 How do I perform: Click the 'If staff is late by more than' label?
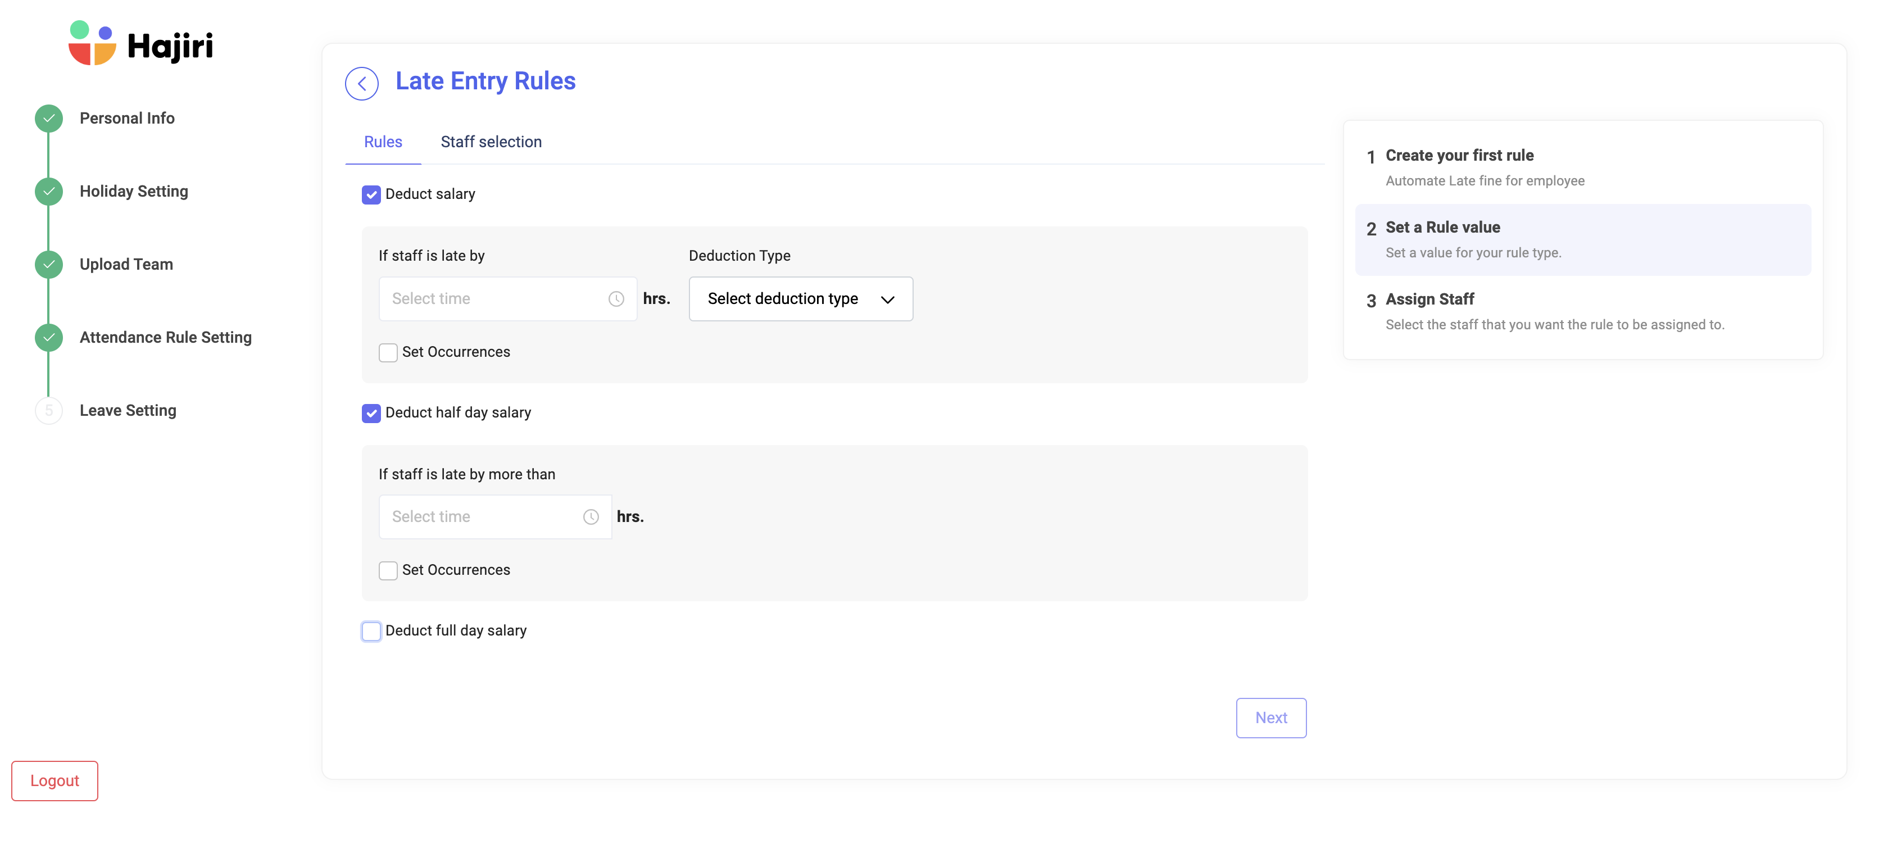click(467, 475)
